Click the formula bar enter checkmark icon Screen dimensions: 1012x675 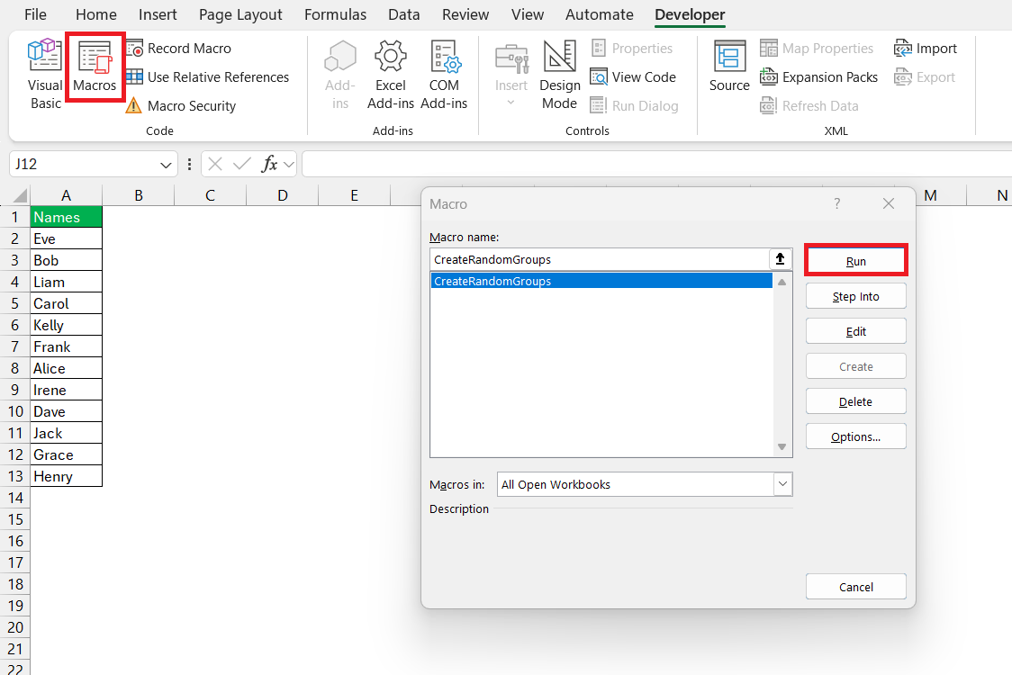[242, 165]
